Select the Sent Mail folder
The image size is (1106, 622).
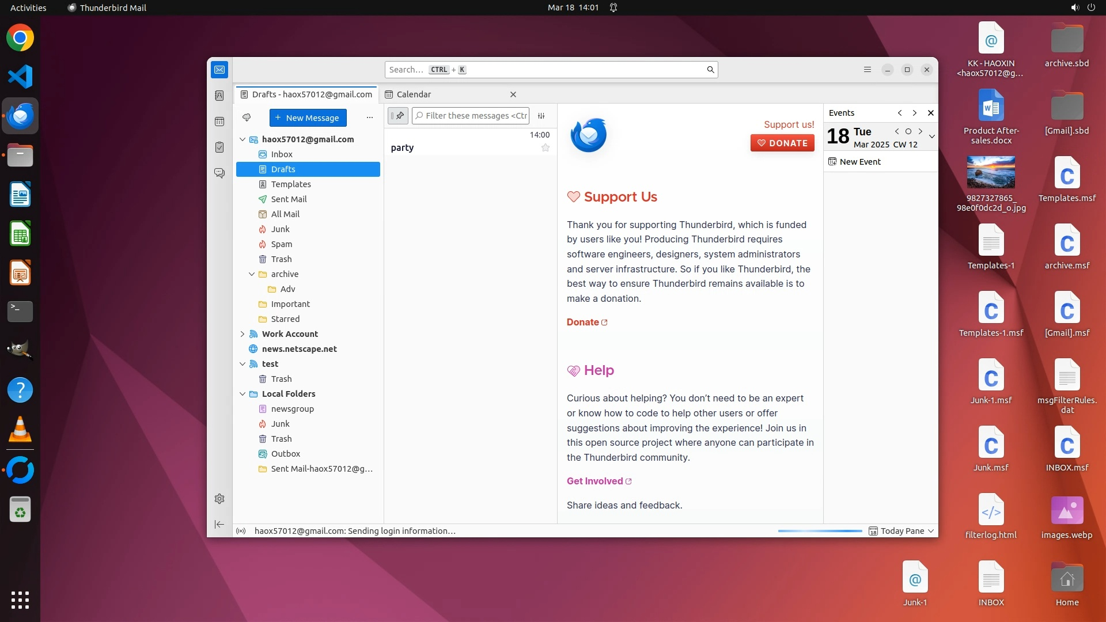[x=289, y=199]
